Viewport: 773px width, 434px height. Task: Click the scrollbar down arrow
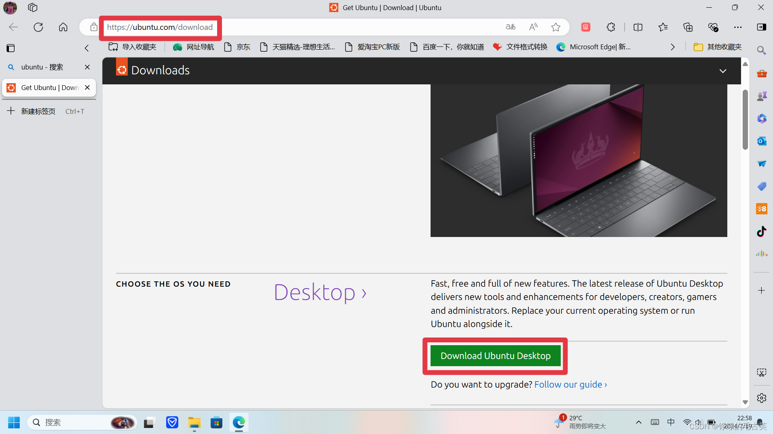[x=745, y=402]
